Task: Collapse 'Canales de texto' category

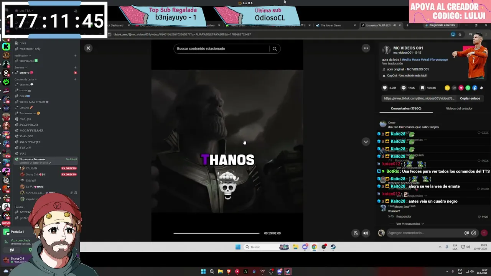Action: pos(25,79)
